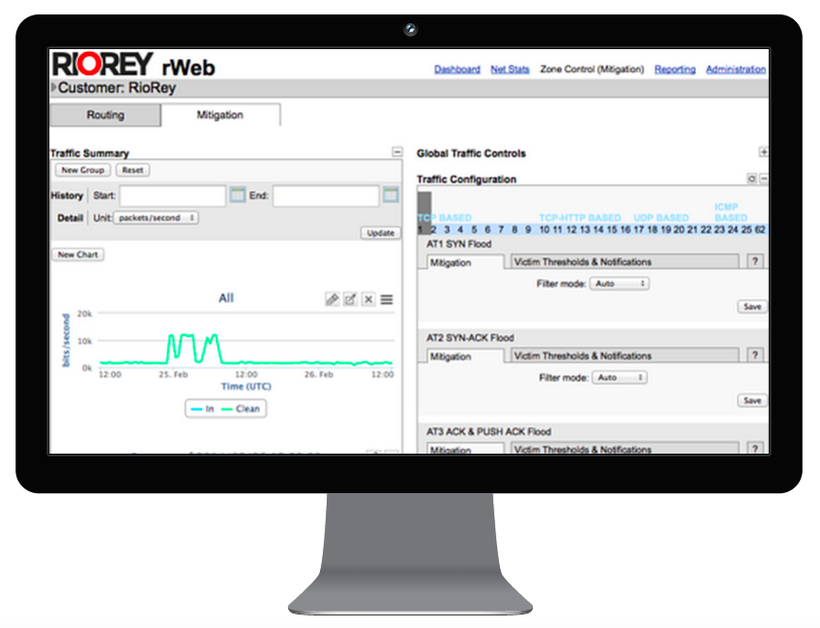The image size is (820, 628).
Task: Refresh the Traffic Configuration panel
Action: click(x=754, y=179)
